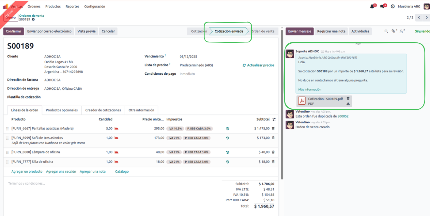Open the Muebleria ARG company switcher
Viewport: 430px width, 216px height.
[x=409, y=7]
